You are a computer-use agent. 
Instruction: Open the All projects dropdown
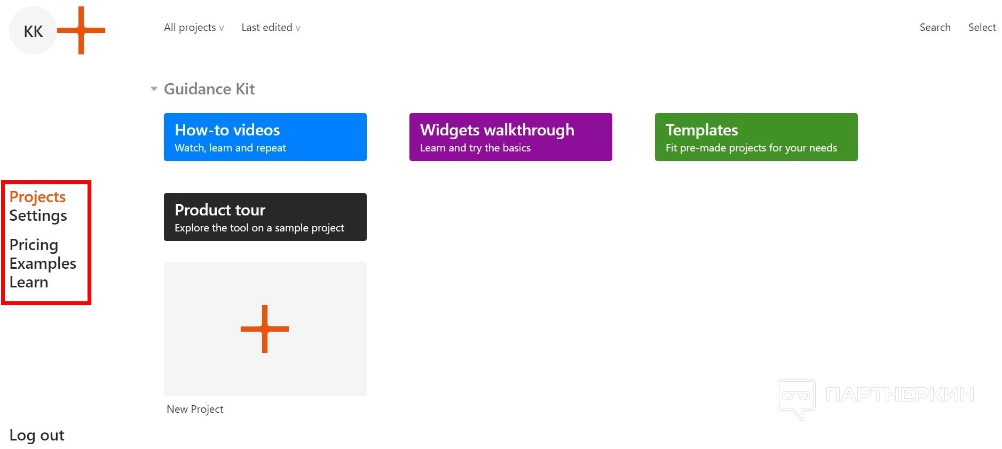point(194,28)
